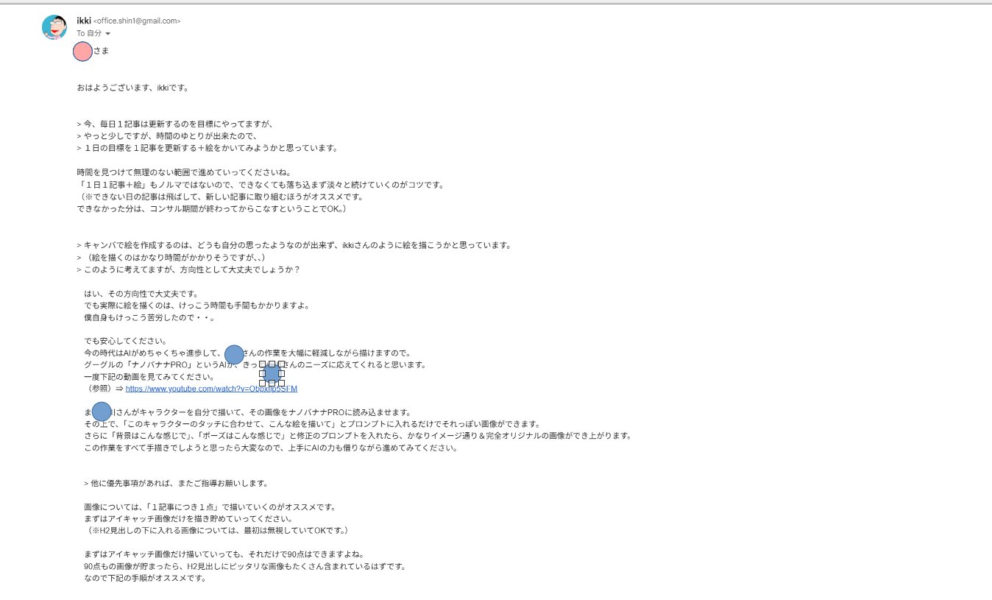Select the pink circle before さま

(x=82, y=52)
